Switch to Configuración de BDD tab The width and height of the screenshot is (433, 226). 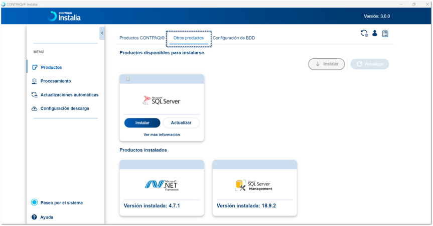[234, 38]
